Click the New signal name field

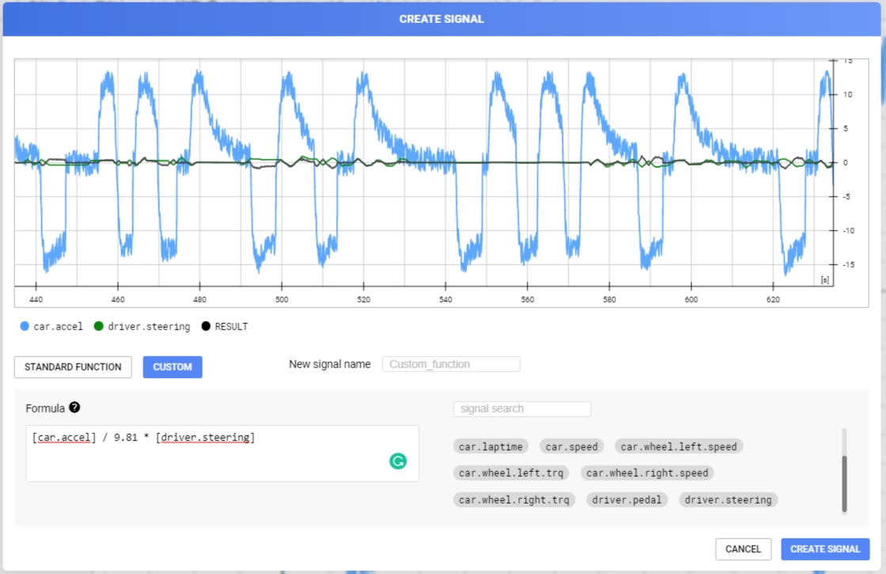(x=451, y=364)
